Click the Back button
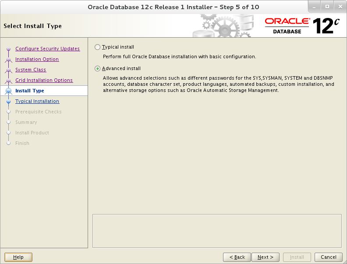The image size is (347, 264). 237,257
